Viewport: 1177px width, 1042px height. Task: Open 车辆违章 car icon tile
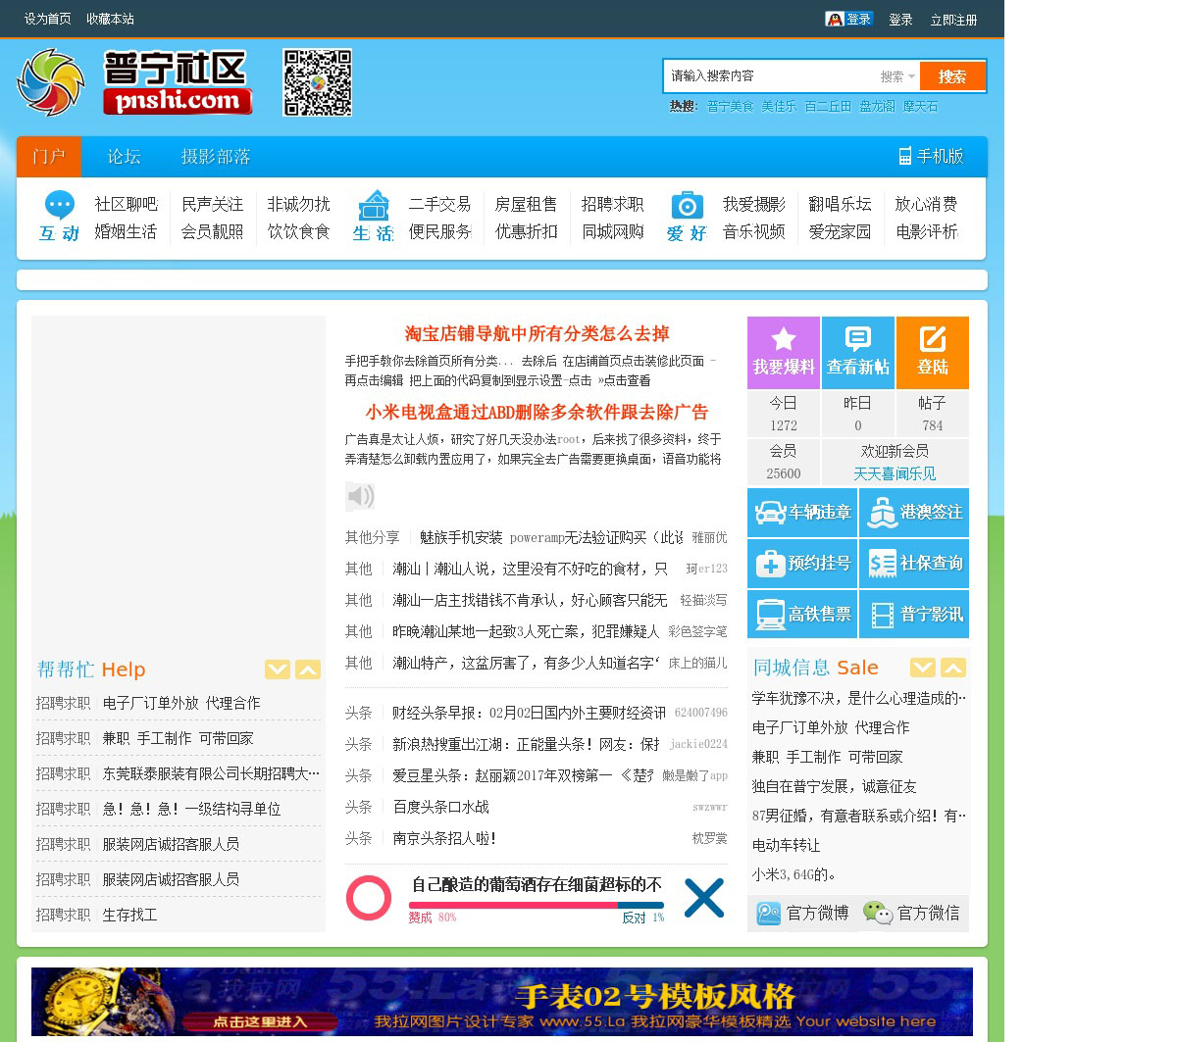pyautogui.click(x=802, y=513)
